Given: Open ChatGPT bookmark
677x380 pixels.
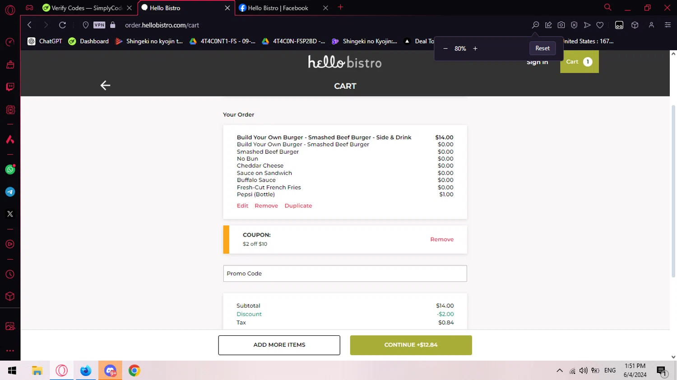Looking at the screenshot, I should [45, 41].
